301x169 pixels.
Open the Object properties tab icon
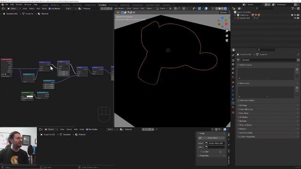pyautogui.click(x=233, y=83)
